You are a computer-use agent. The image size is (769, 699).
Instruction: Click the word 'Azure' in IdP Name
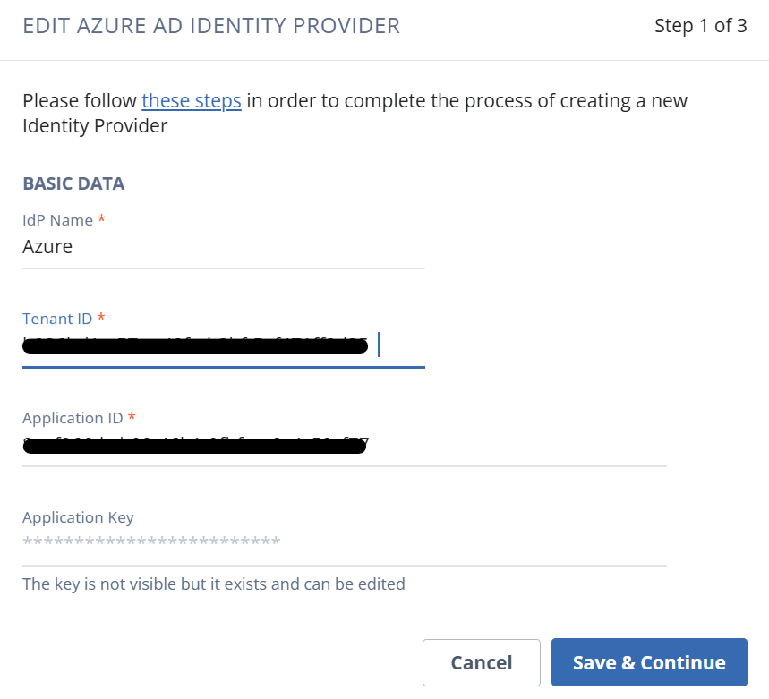coord(47,247)
